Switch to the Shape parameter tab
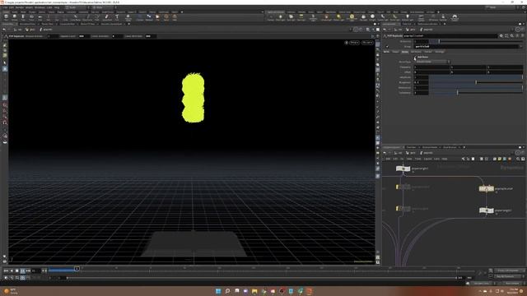527x296 pixels. pyautogui.click(x=395, y=52)
